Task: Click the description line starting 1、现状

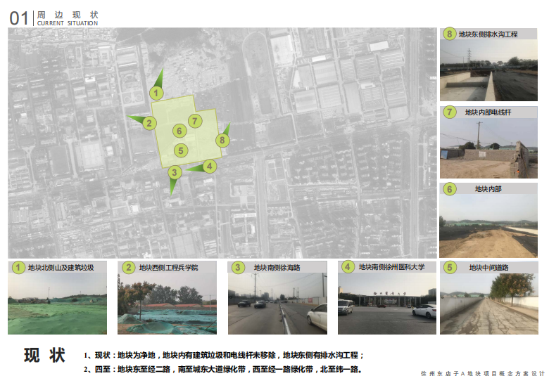Action: point(224,356)
